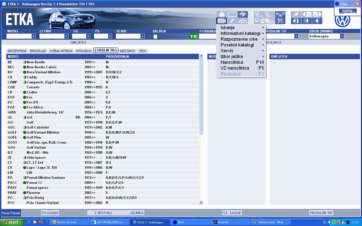362x226 pixels.
Task: Click the model list scrollbar thumb
Action: [x=201, y=96]
